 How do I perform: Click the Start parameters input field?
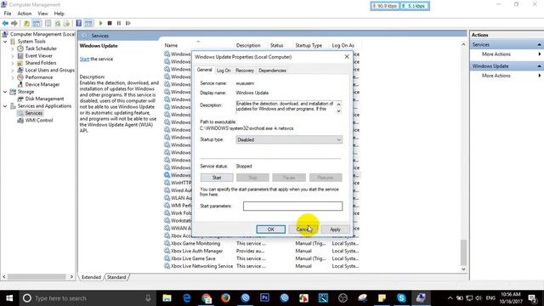(x=292, y=206)
